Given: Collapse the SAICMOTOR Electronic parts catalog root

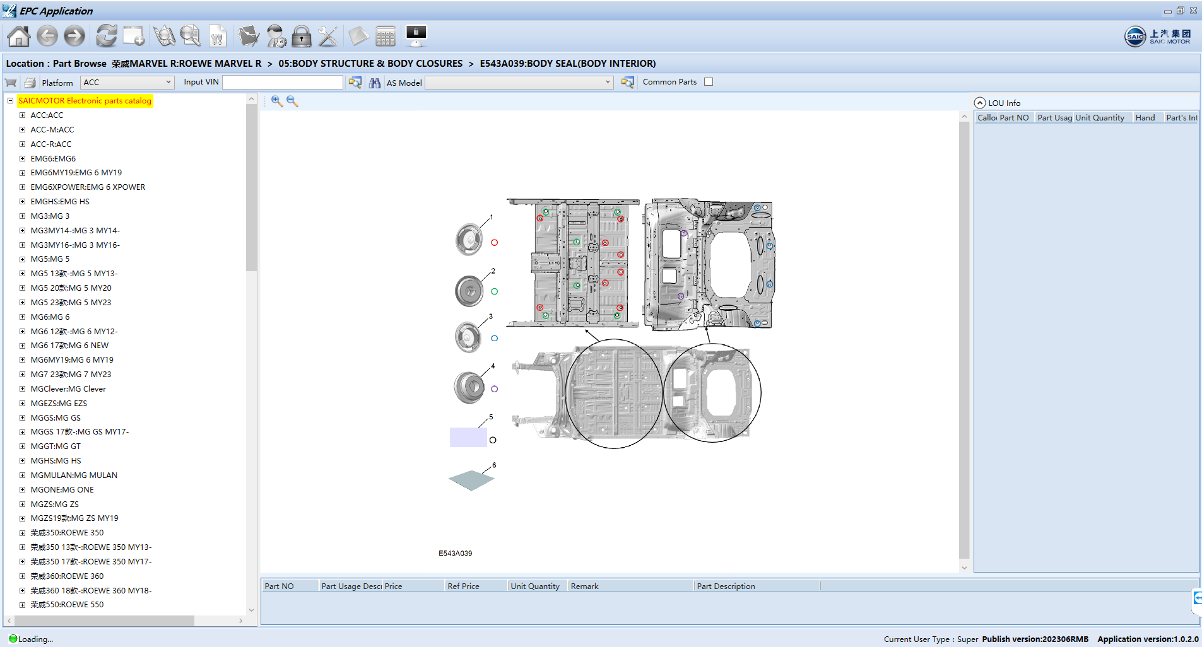Looking at the screenshot, I should (x=9, y=100).
